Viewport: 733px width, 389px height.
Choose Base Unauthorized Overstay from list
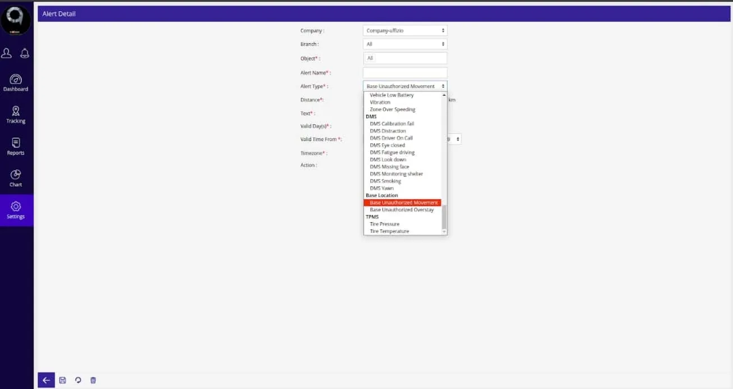pos(402,210)
